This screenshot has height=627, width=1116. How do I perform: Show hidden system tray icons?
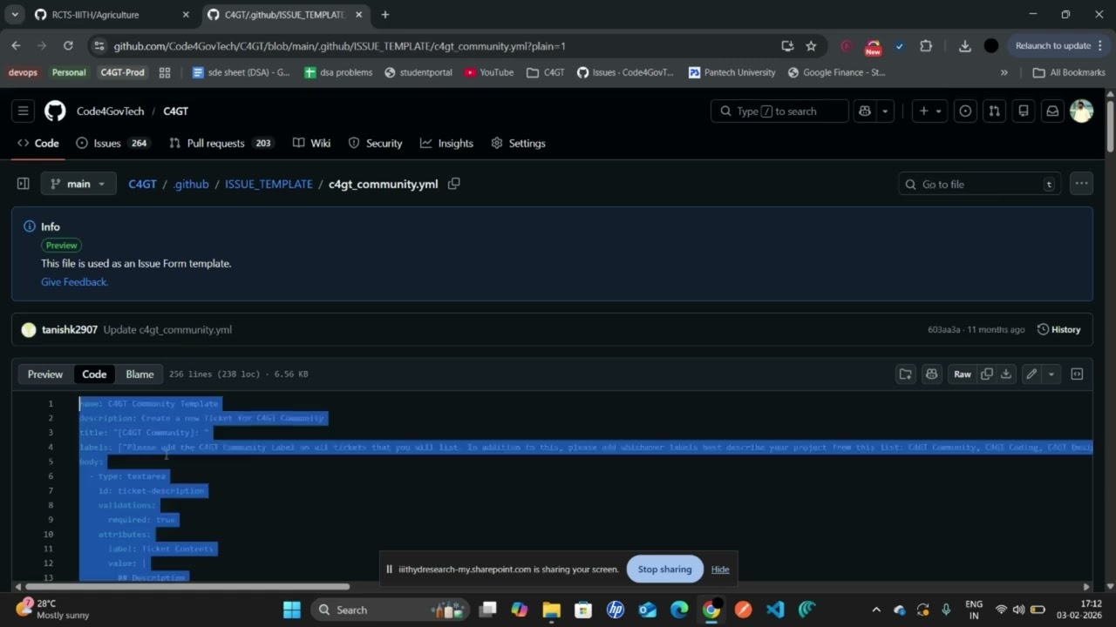876,610
